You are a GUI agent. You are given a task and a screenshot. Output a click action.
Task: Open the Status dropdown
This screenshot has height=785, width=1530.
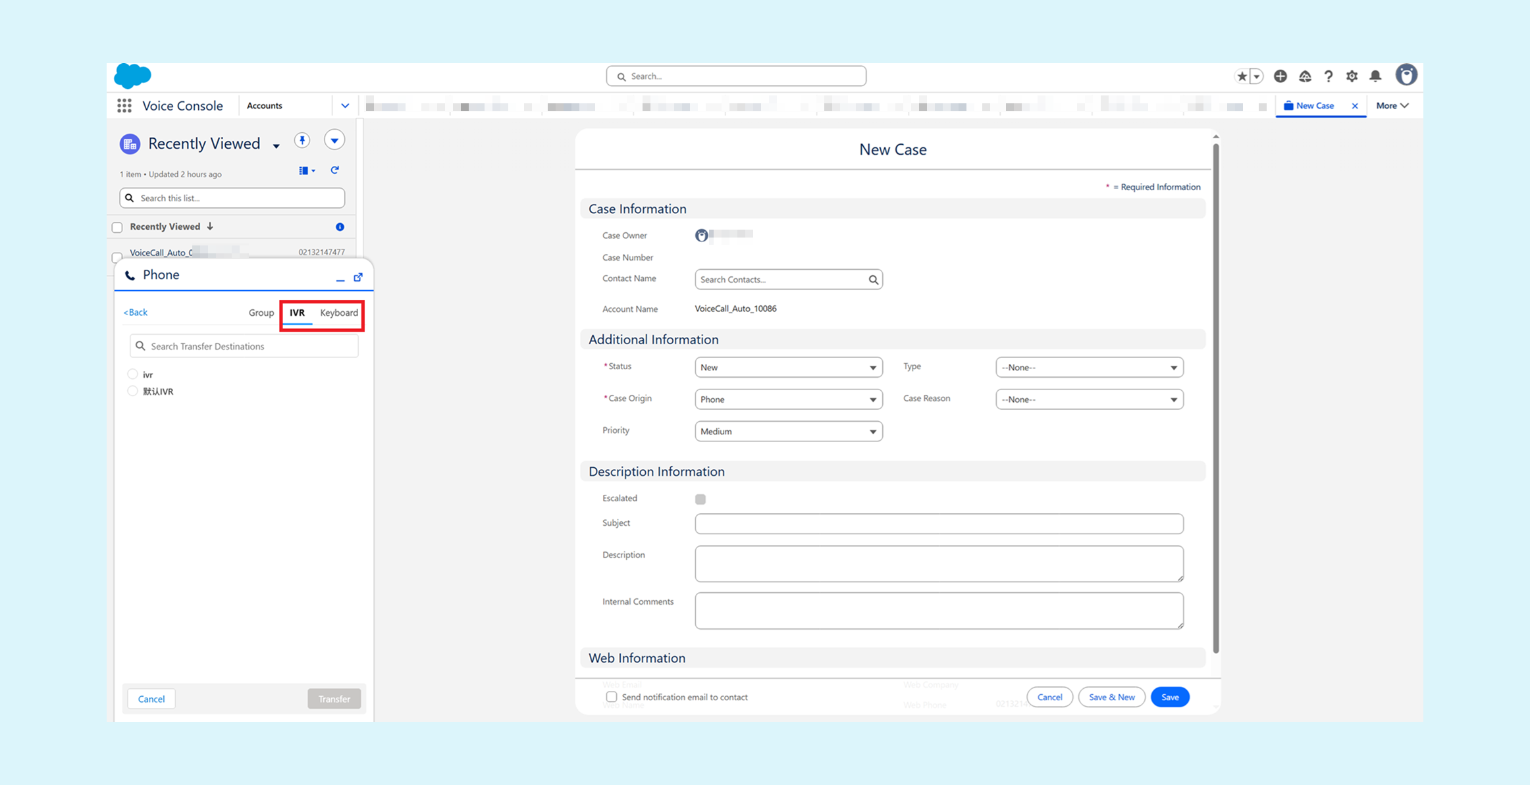tap(789, 367)
